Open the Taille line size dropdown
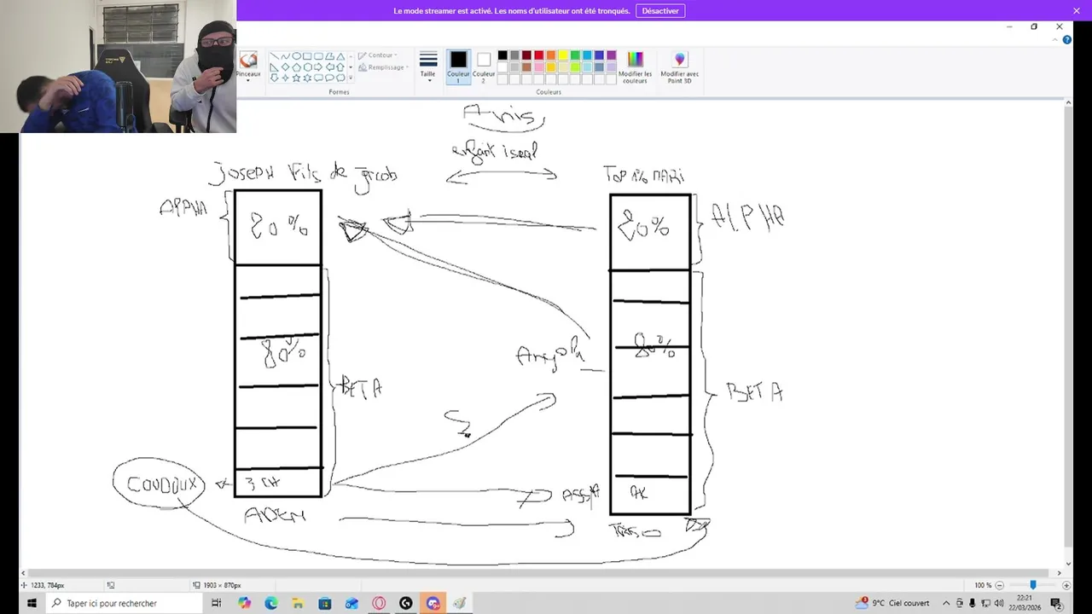 (x=428, y=66)
